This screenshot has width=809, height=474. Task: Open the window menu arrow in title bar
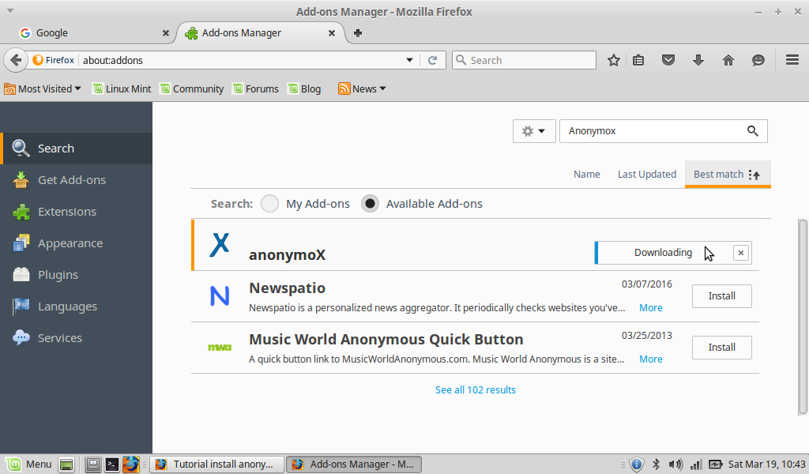tap(9, 11)
